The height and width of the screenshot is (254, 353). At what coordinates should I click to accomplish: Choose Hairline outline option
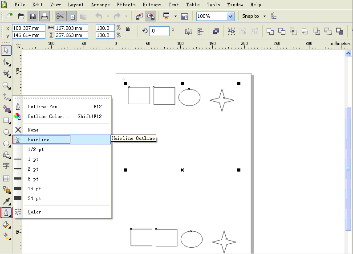click(62, 139)
